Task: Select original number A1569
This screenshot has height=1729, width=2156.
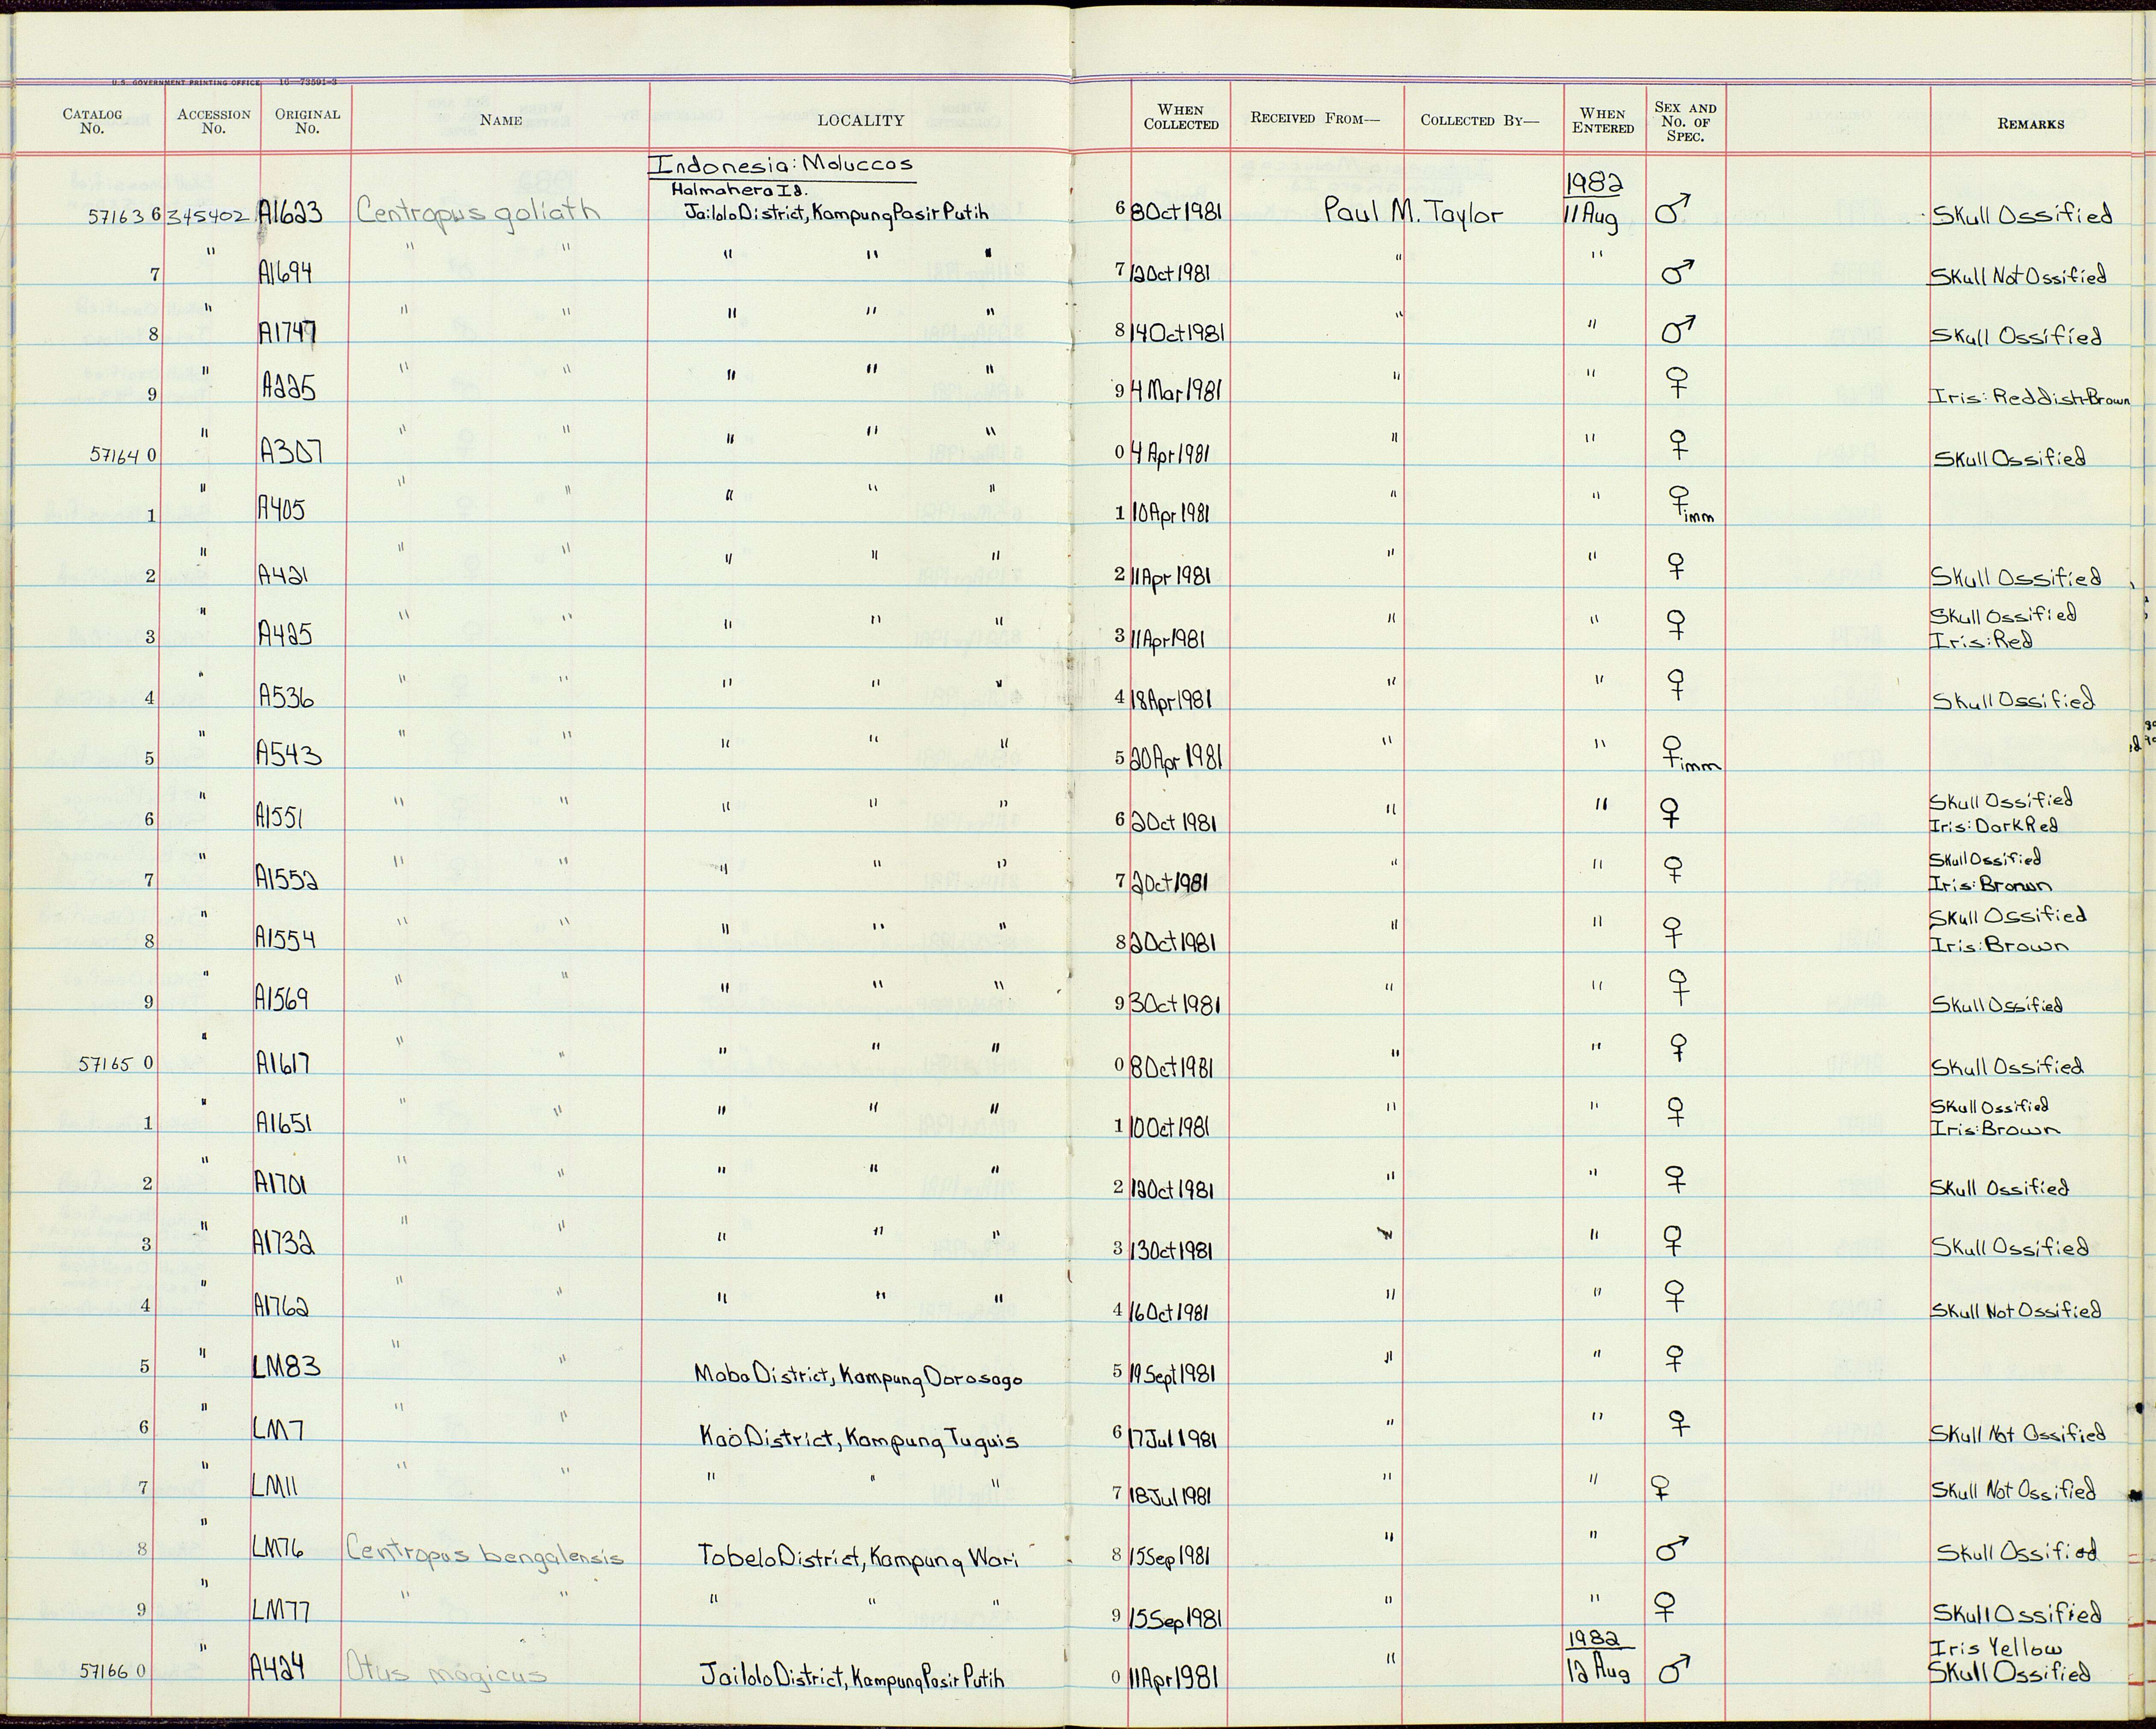Action: 282,999
